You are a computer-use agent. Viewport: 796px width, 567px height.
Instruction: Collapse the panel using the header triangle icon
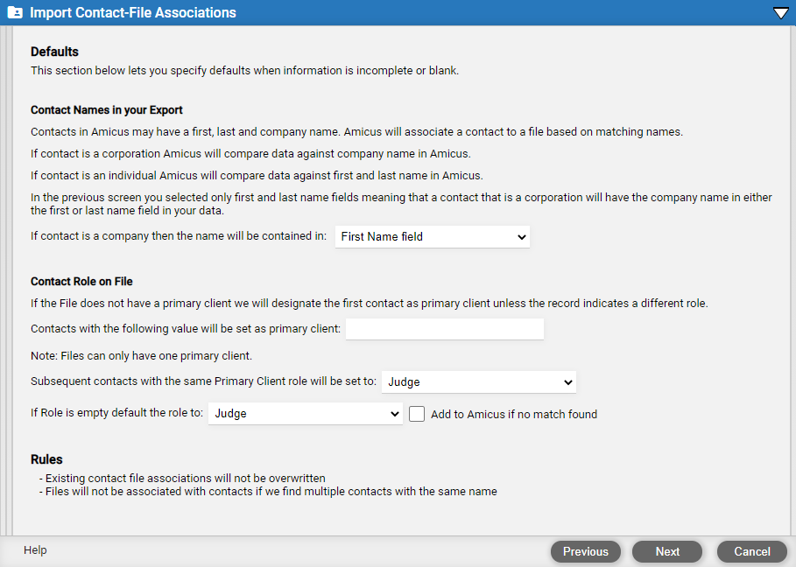coord(781,13)
